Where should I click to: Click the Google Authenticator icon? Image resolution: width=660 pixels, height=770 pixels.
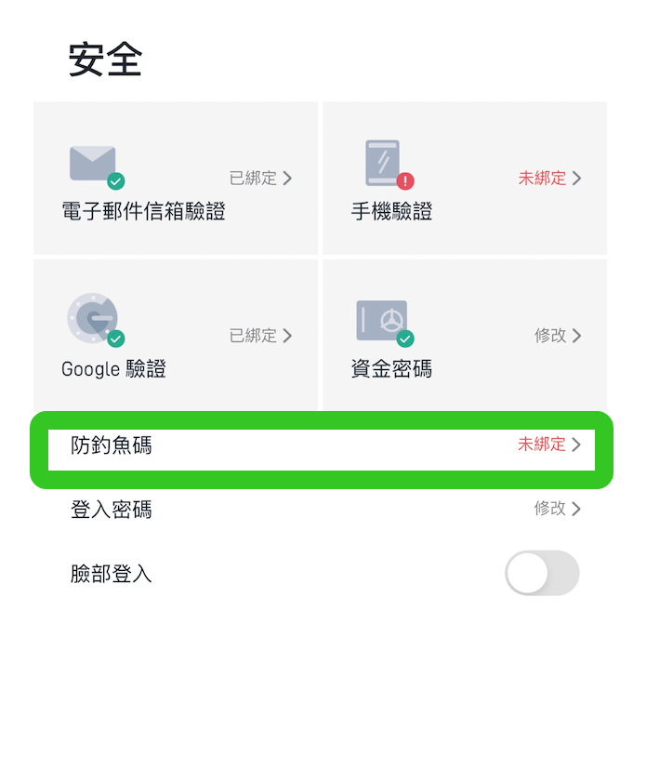tap(92, 318)
